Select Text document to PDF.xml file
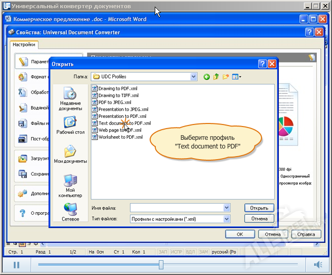The width and height of the screenshot is (332, 275). pyautogui.click(x=124, y=123)
